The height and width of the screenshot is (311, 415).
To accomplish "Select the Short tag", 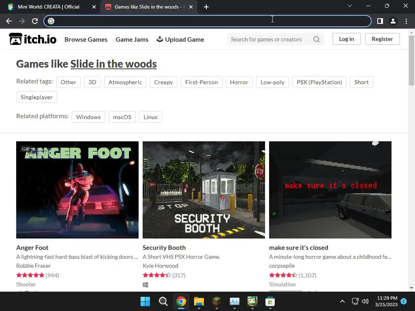I will [362, 82].
